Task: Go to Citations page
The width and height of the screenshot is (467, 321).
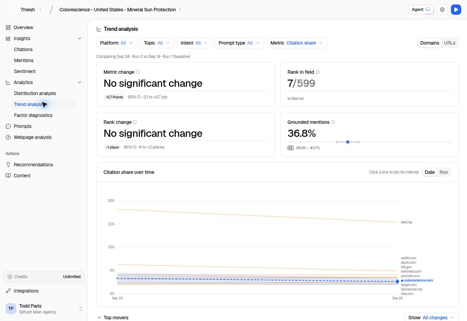Action: click(x=23, y=49)
